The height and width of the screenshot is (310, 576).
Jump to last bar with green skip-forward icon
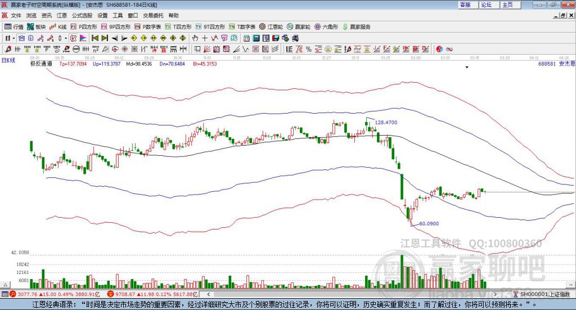105,38
